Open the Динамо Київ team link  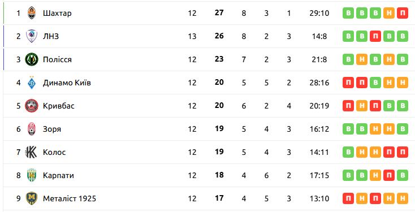pos(67,83)
